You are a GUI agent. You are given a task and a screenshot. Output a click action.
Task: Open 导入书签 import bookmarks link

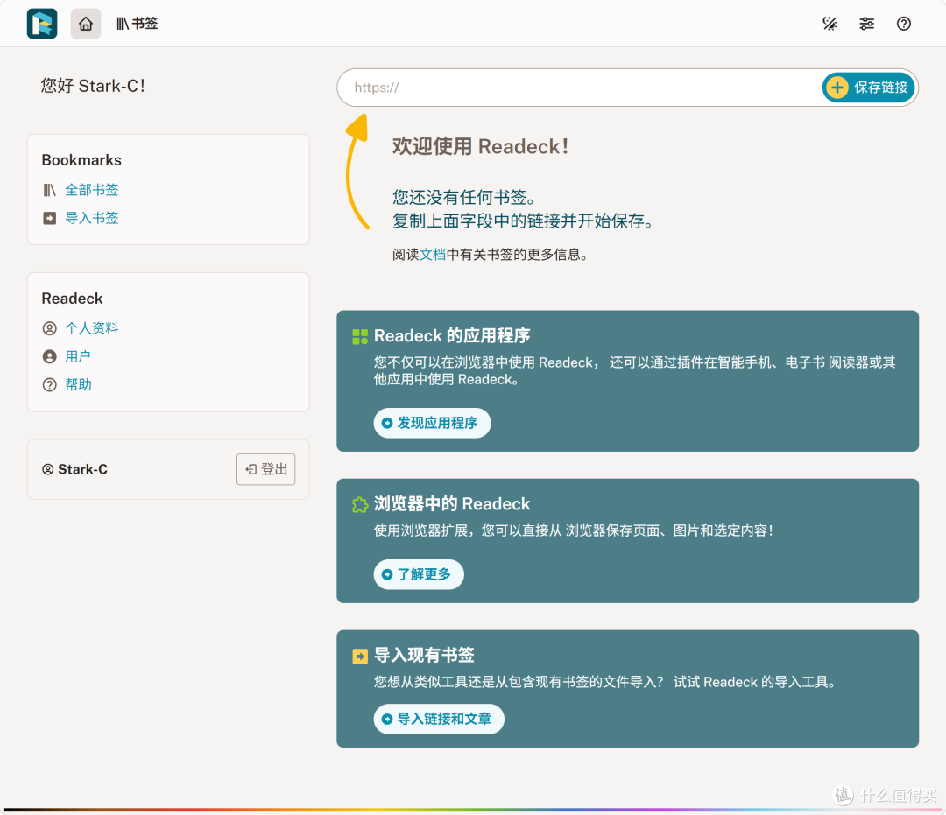[x=92, y=218]
